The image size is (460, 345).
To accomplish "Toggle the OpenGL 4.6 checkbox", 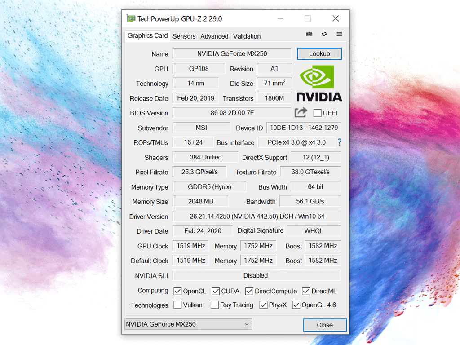I will (296, 305).
